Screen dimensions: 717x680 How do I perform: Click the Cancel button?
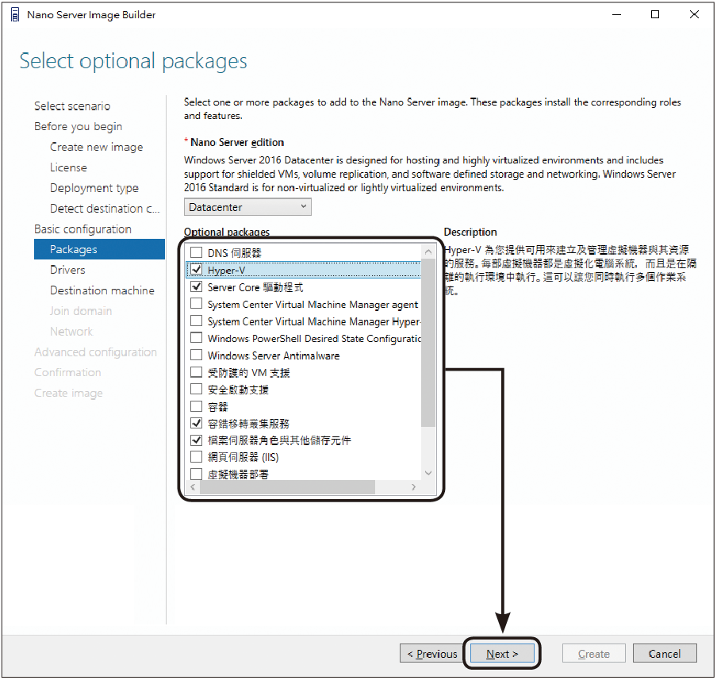coord(665,654)
